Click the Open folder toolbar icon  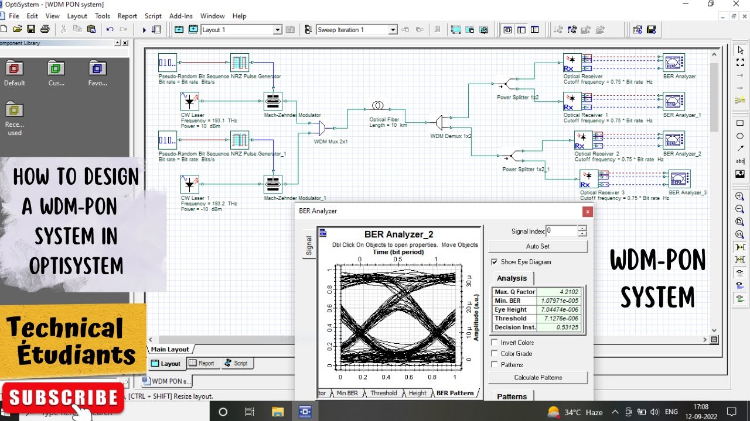pos(18,29)
